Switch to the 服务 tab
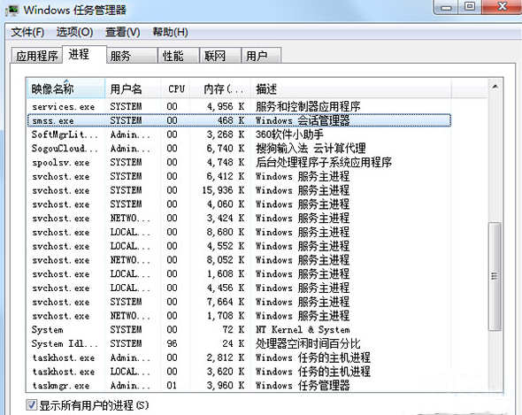Viewport: 522px width, 415px height. (x=132, y=56)
